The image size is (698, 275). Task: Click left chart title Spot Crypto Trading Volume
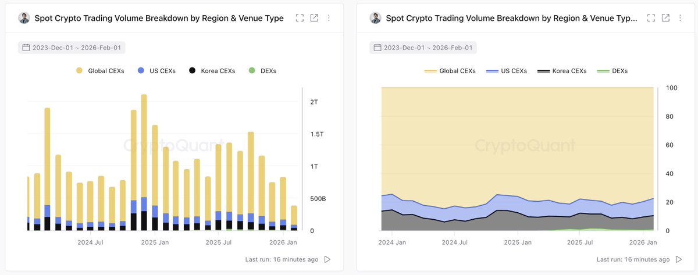click(x=160, y=18)
